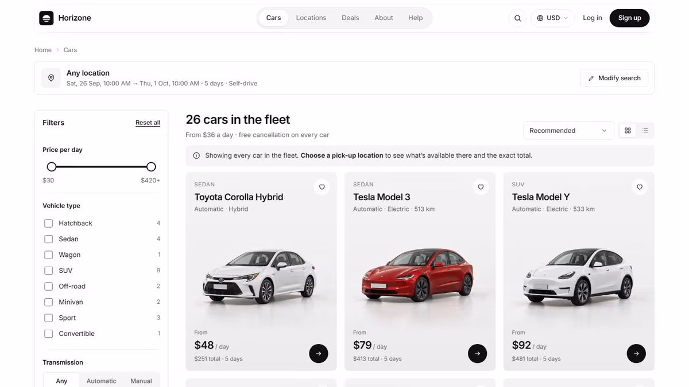Select Automatic transmission option
Viewport: 689px width, 387px height.
tap(101, 381)
